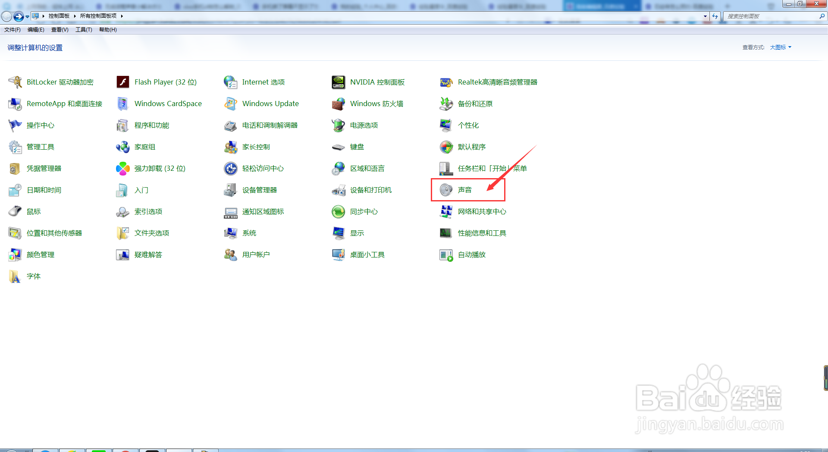Open the 显示 link
This screenshot has height=452, width=828.
click(357, 233)
